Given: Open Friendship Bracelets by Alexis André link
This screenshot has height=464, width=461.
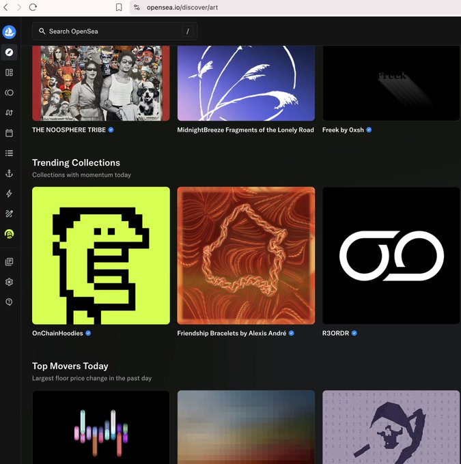Looking at the screenshot, I should tap(232, 333).
